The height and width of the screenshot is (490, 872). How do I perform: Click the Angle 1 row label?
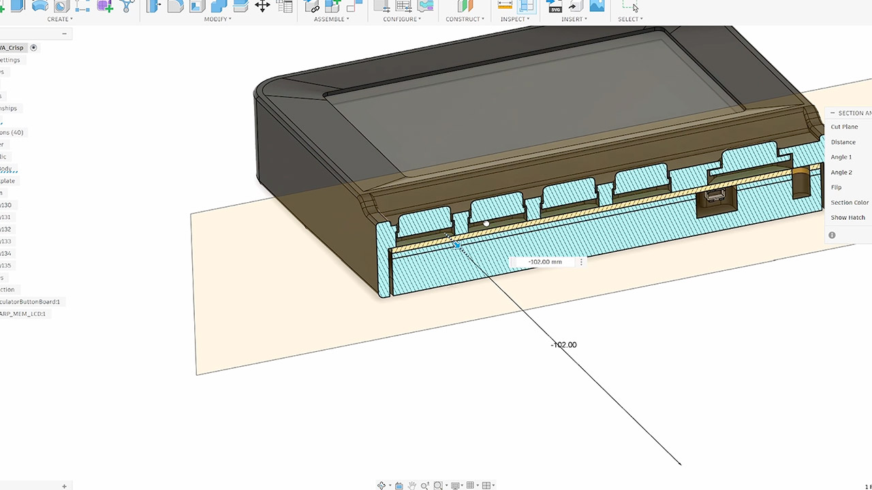click(841, 157)
